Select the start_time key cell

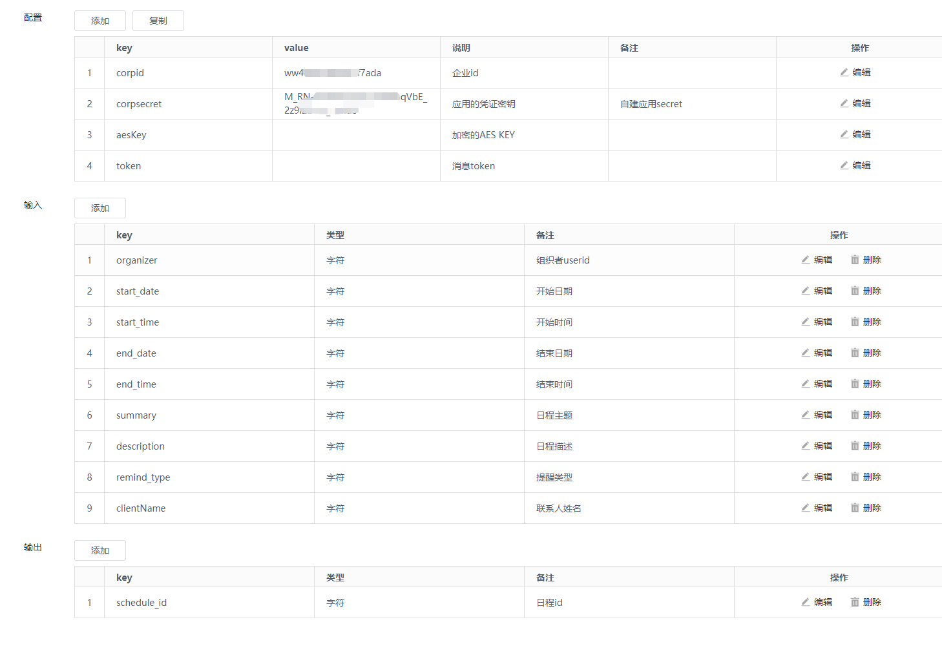pos(209,322)
